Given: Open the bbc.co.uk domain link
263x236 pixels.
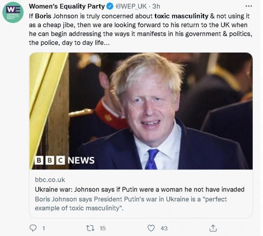Looking at the screenshot, I should (50, 180).
